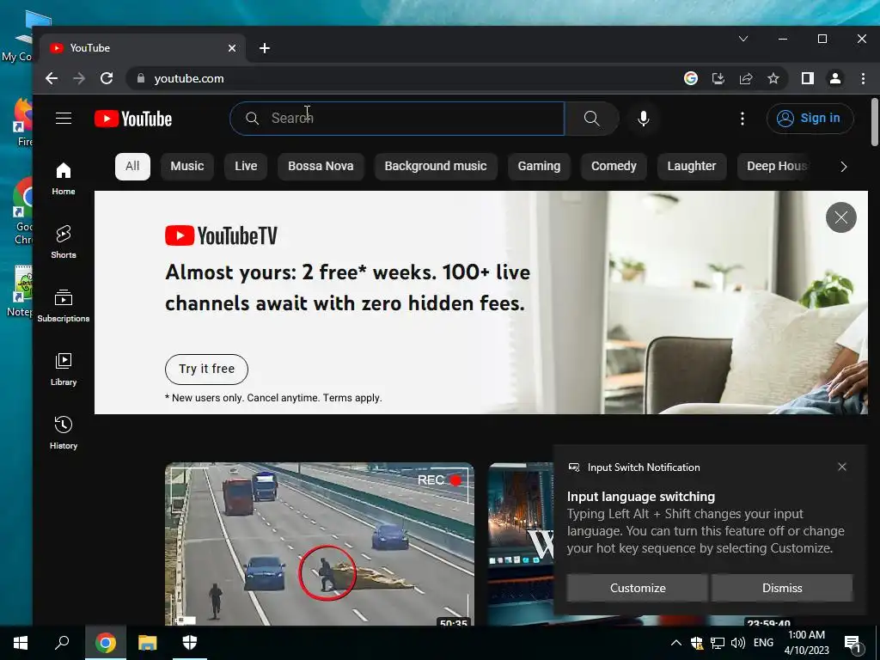Open Home in the sidebar

click(64, 179)
